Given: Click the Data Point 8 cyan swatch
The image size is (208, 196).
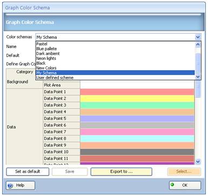Looking at the screenshot, I should click(137, 138).
